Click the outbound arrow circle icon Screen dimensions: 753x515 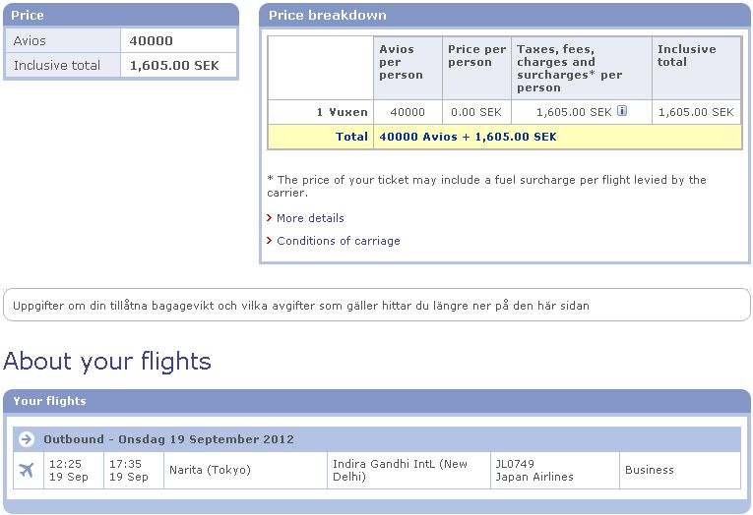[x=27, y=439]
